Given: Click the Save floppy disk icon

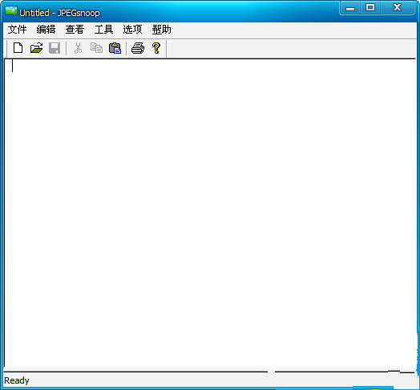Looking at the screenshot, I should point(55,48).
